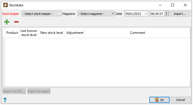Expand the Select magazine dropdown
Viewport: 193px width, 105px height.
96,13
